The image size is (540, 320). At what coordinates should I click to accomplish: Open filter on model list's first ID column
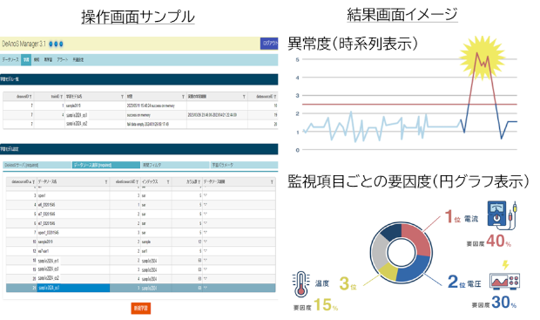pyautogui.click(x=30, y=97)
